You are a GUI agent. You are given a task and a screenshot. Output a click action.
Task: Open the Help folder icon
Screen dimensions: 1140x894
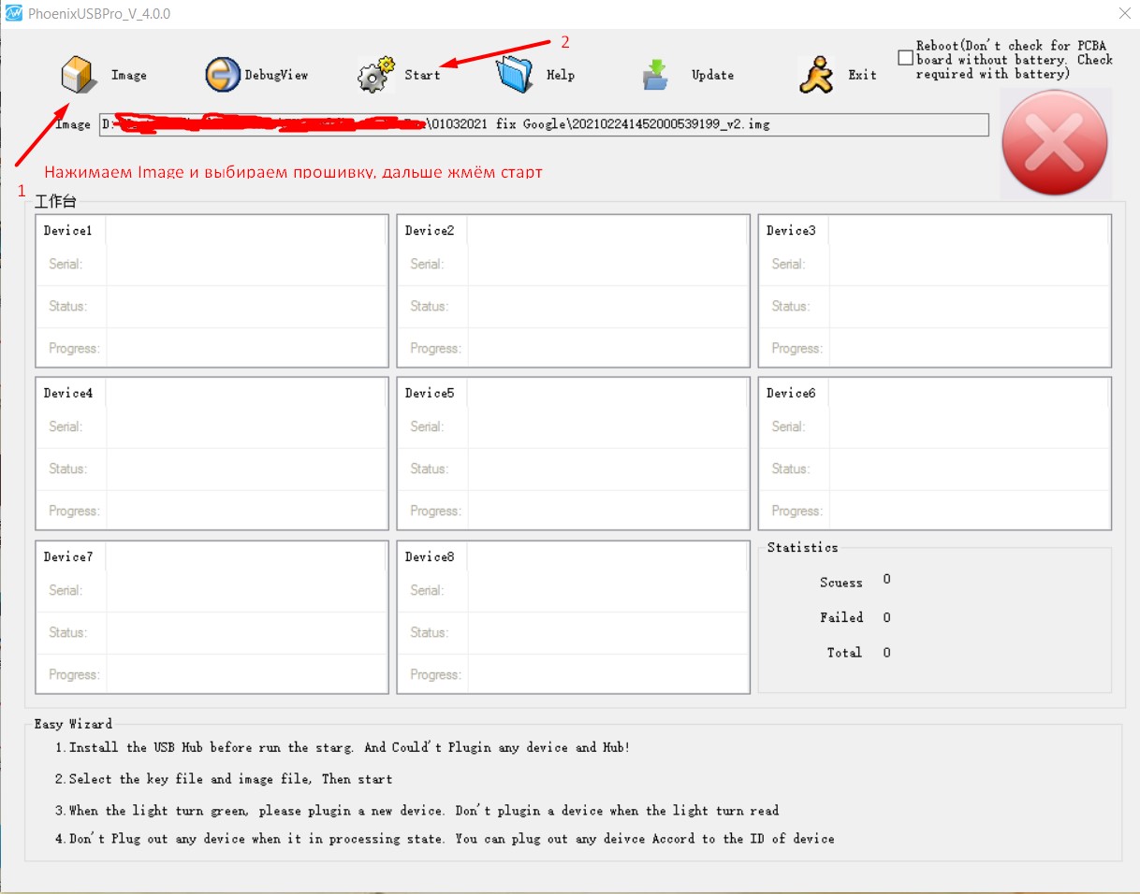click(515, 75)
